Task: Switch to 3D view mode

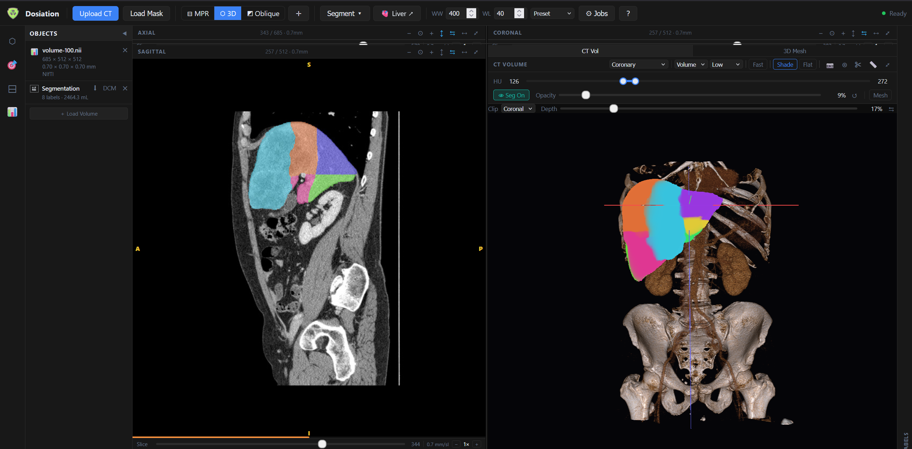Action: (228, 14)
